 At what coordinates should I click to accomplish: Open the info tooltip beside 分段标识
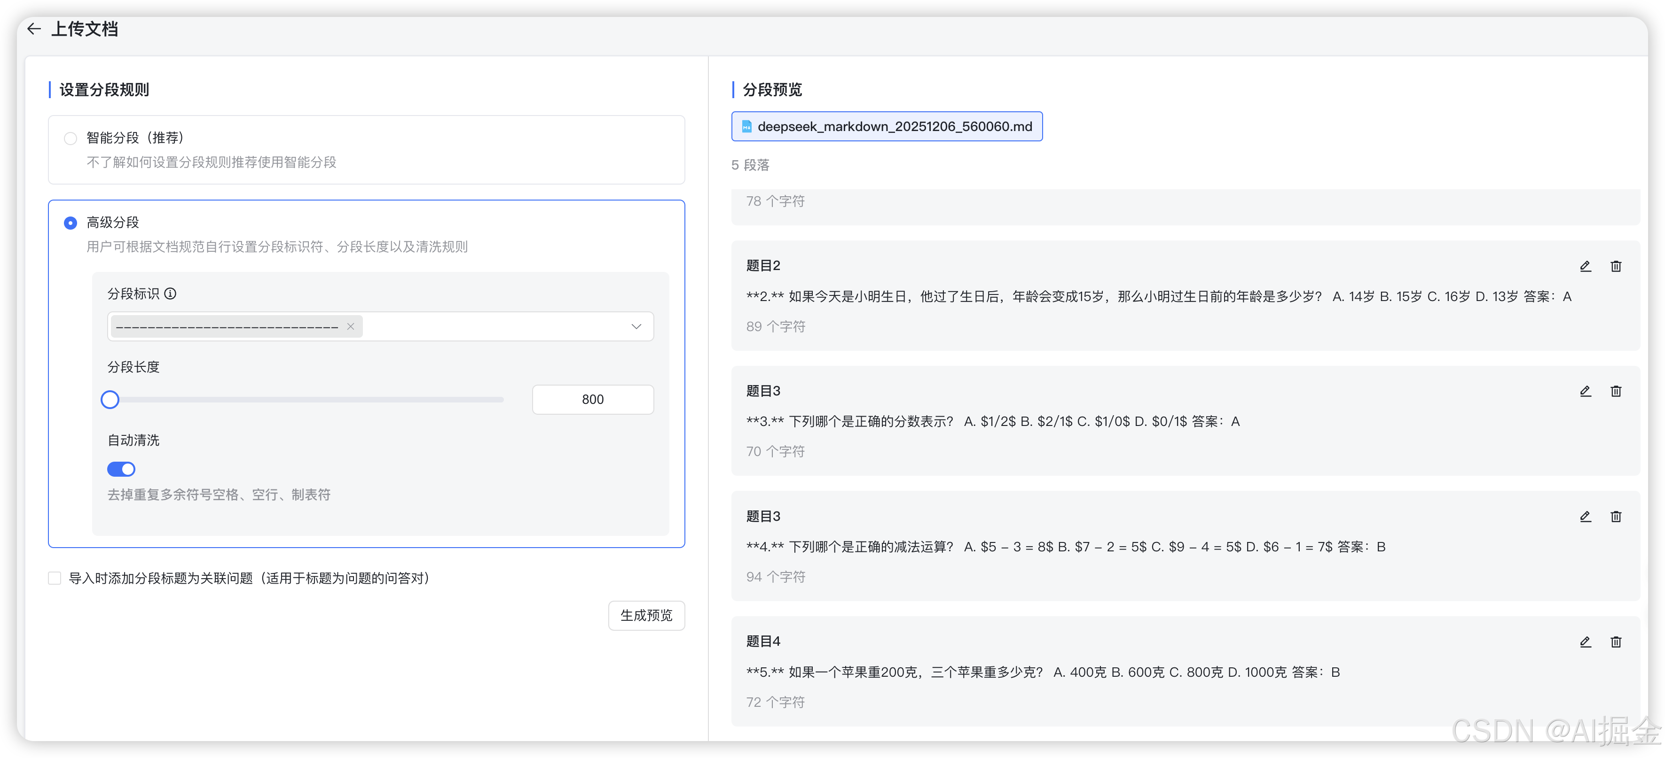pyautogui.click(x=170, y=294)
